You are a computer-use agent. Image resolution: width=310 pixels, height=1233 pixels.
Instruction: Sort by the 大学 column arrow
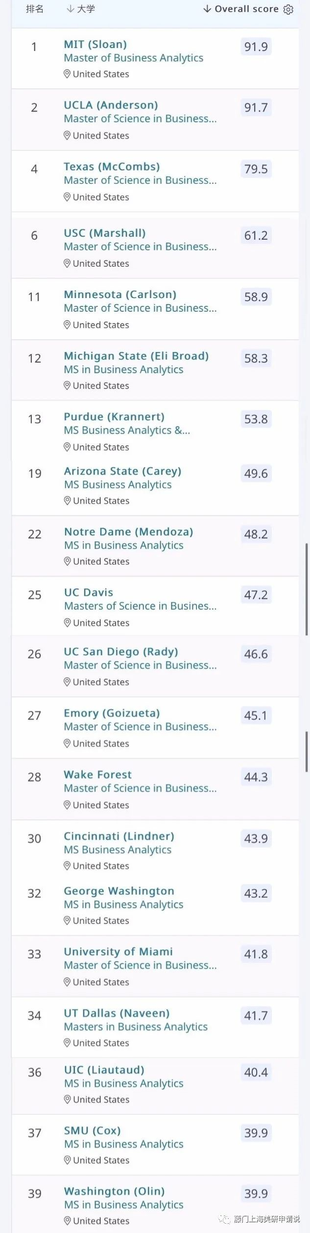tap(70, 9)
